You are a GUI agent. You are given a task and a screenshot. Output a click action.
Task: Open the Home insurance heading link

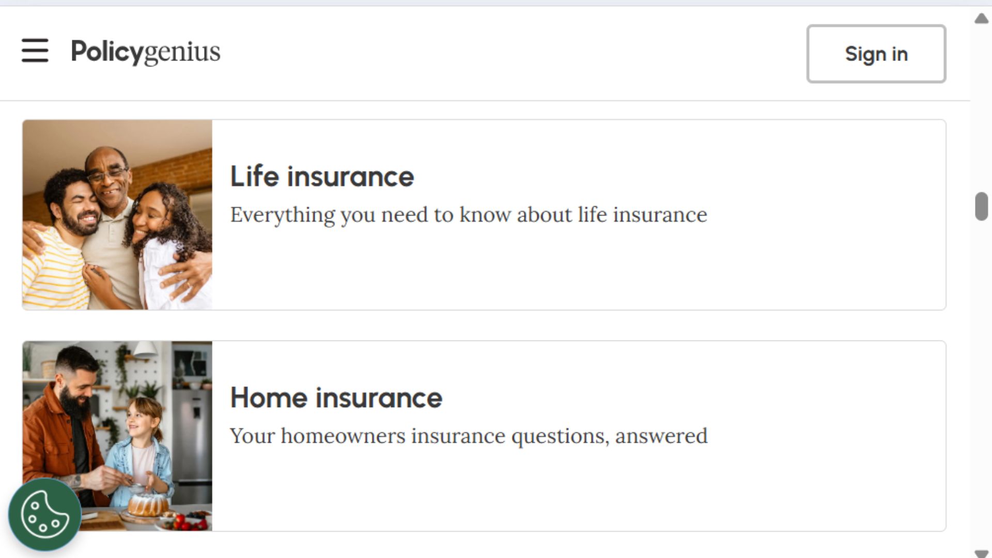pyautogui.click(x=336, y=398)
